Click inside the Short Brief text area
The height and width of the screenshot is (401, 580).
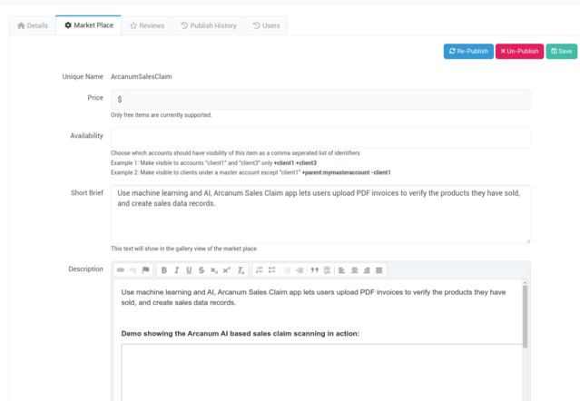(x=320, y=214)
